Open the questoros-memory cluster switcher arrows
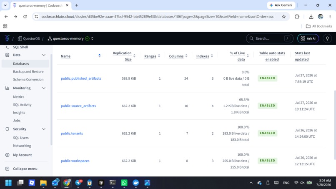 [x=93, y=39]
